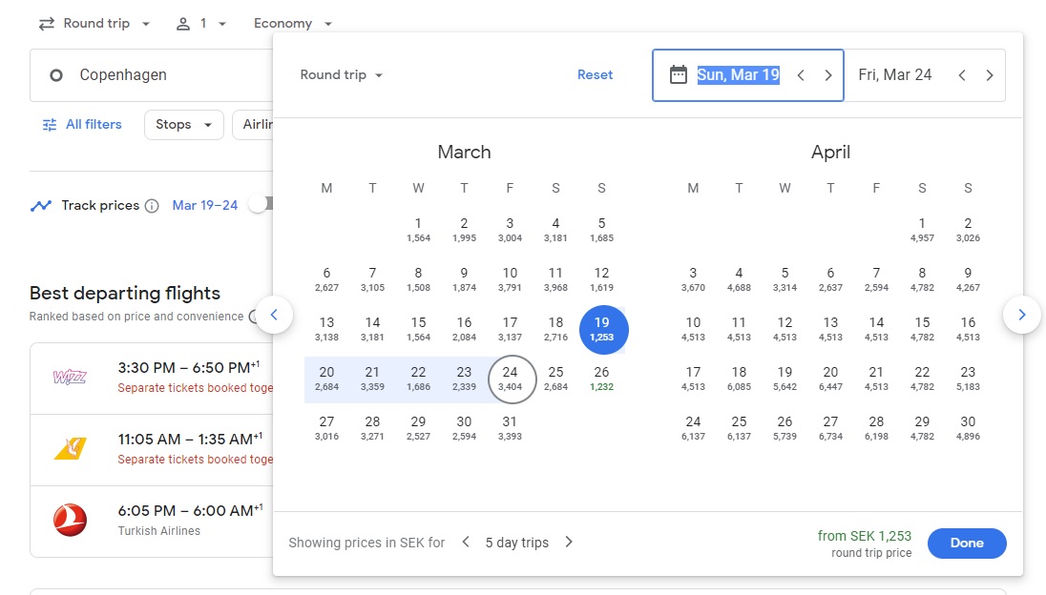
Task: Move return date one day earlier
Action: pyautogui.click(x=962, y=75)
